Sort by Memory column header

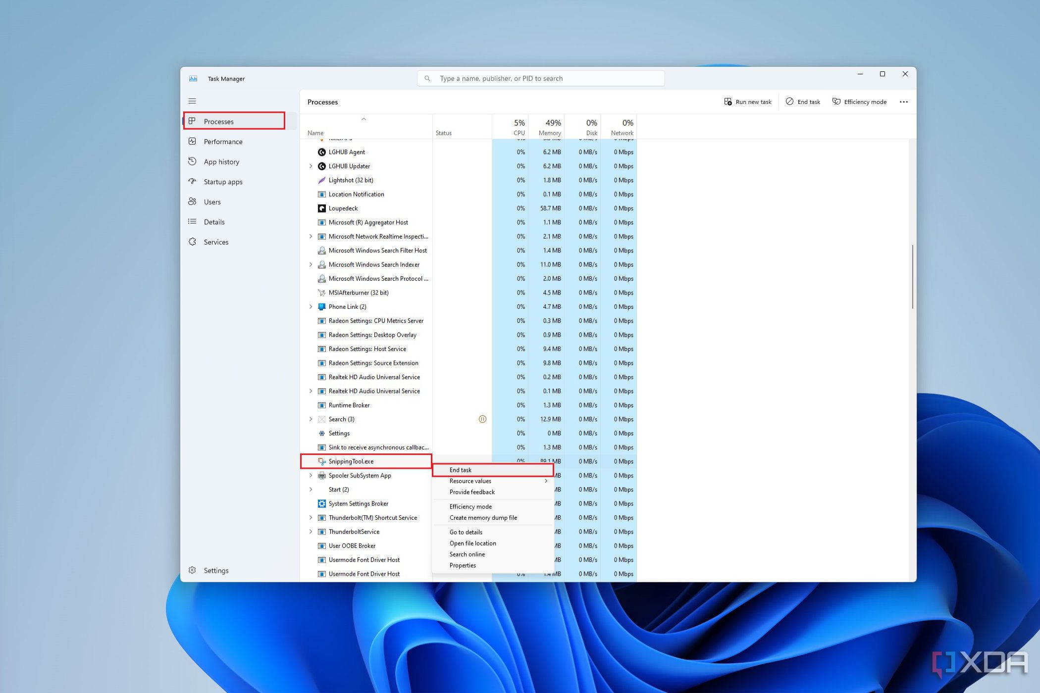[546, 127]
